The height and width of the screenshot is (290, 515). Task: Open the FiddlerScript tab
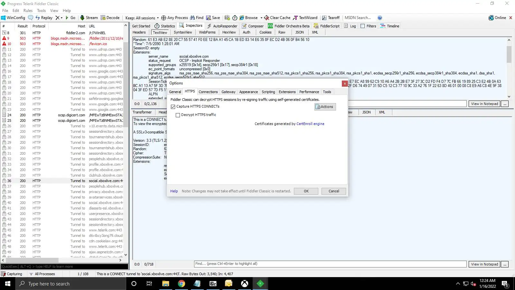[x=327, y=26]
